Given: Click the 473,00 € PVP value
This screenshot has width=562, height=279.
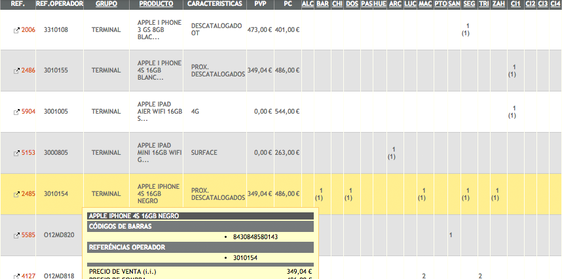Looking at the screenshot, I should 259,30.
